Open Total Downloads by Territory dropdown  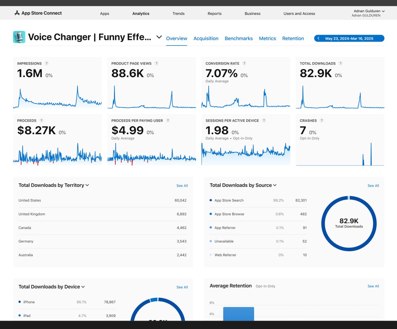[87, 185]
